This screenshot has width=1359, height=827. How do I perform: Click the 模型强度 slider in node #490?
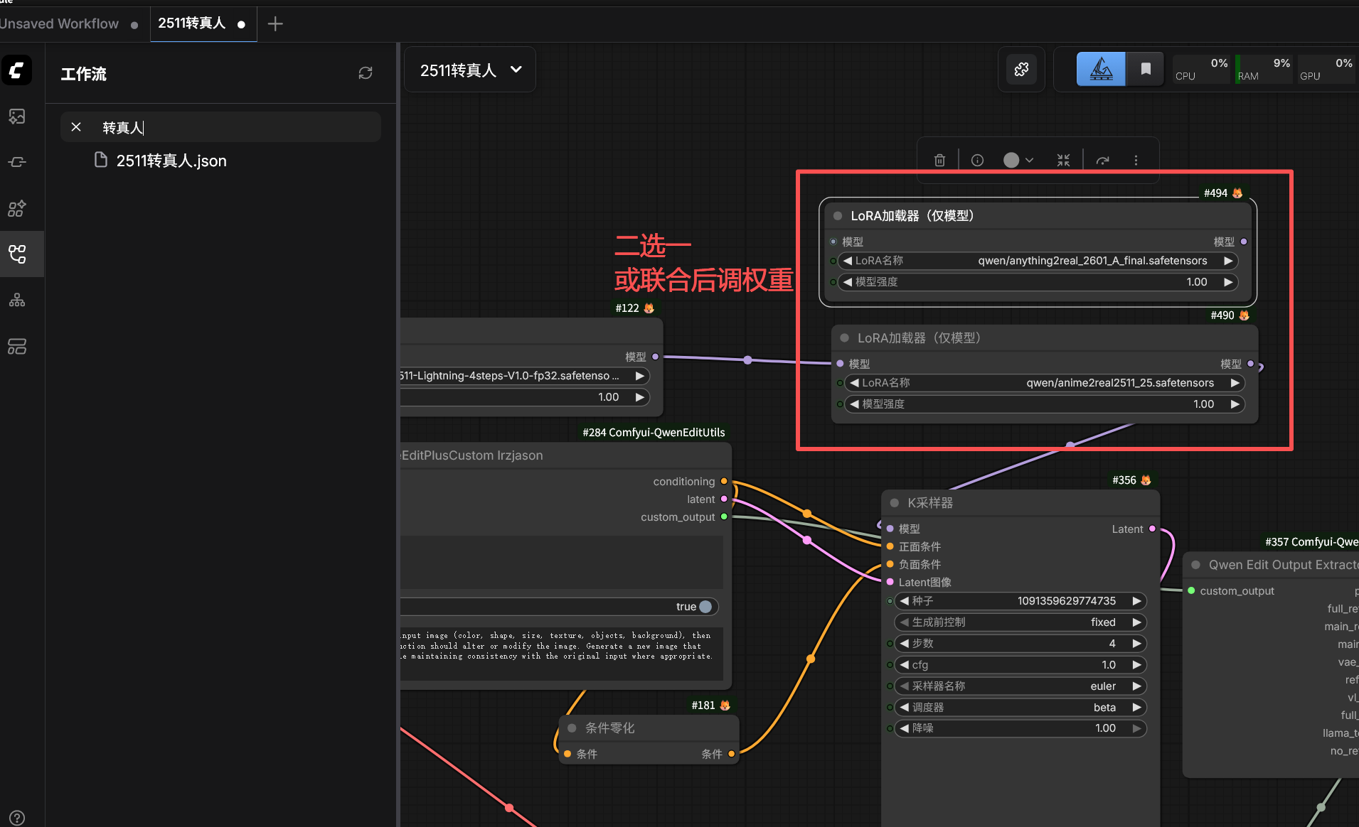[1044, 404]
